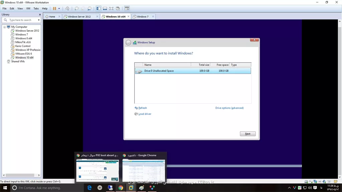Screen dimensions: 342x192
Task: Open the Windows Start menu
Action: click(5, 188)
